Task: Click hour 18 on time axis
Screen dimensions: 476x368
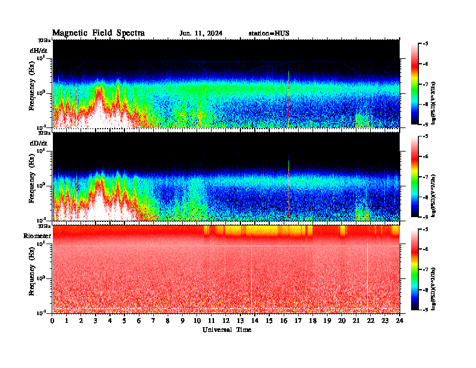Action: point(313,320)
